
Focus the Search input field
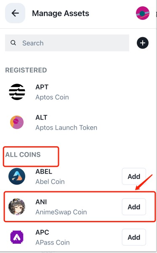pyautogui.click(x=67, y=43)
